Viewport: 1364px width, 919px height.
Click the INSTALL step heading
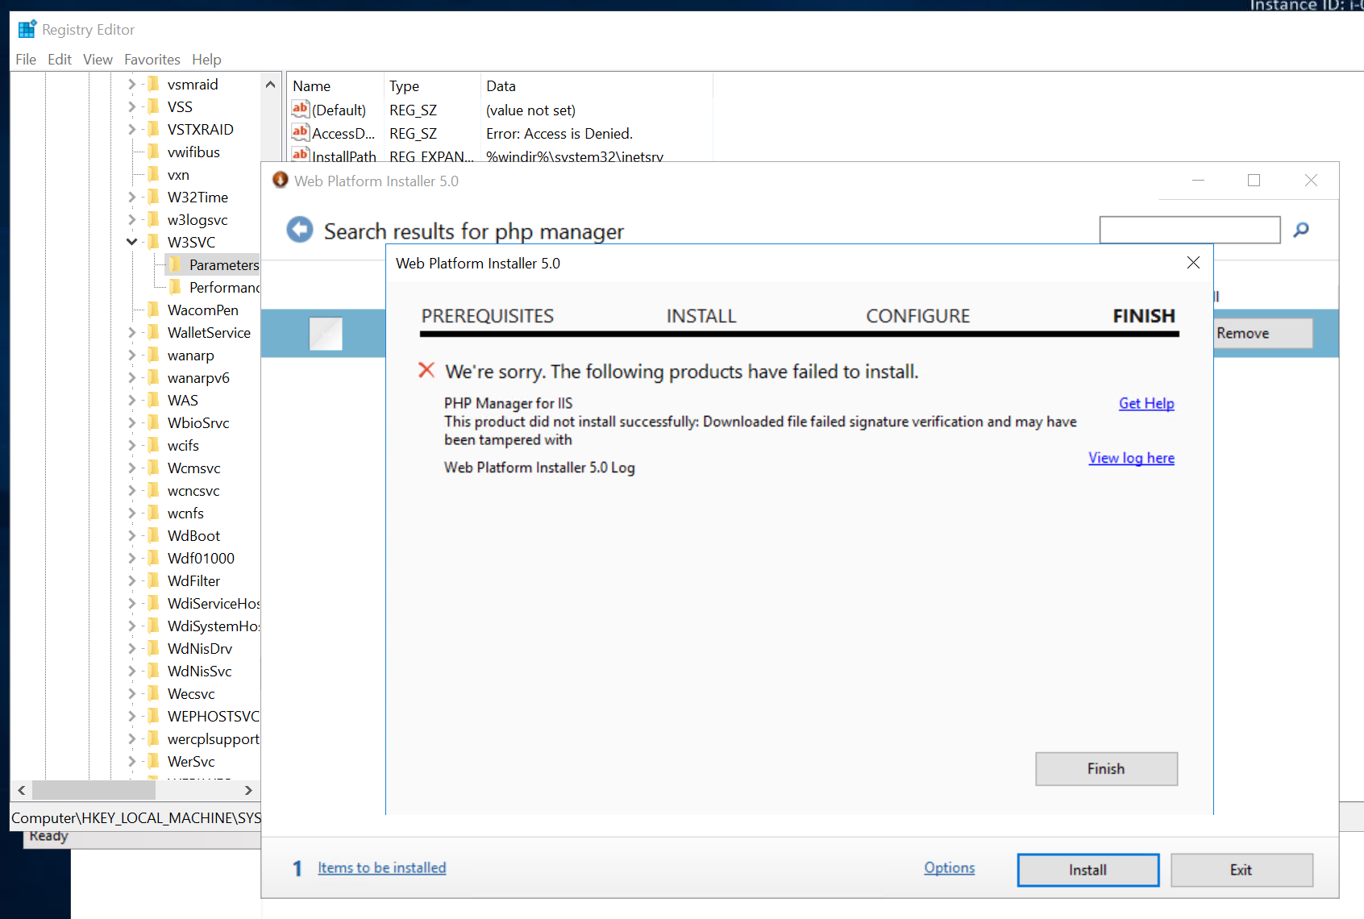(x=701, y=316)
